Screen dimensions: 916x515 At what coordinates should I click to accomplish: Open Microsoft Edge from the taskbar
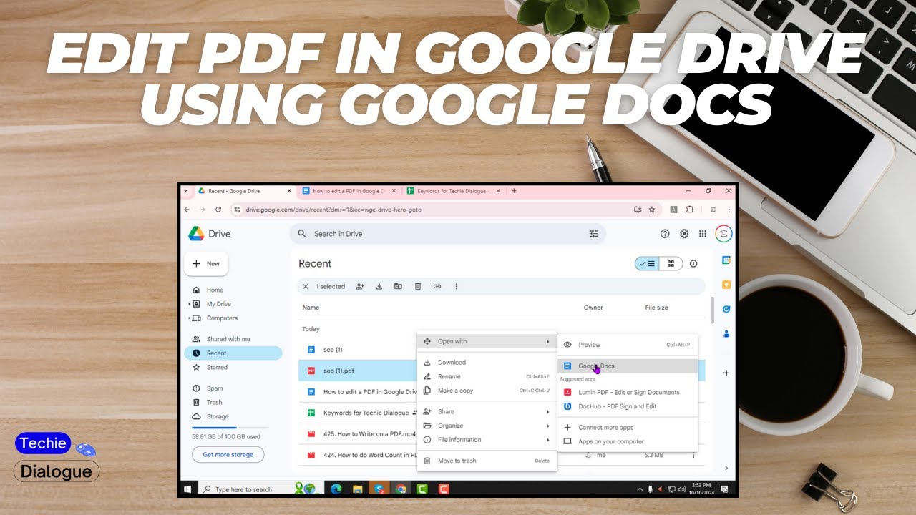[x=336, y=489]
